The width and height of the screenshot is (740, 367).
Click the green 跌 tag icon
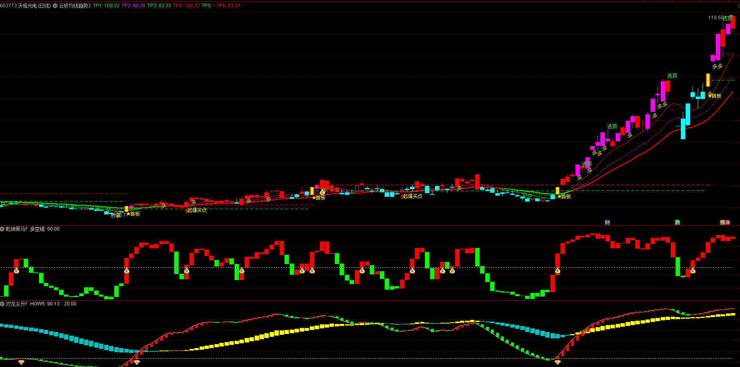678,223
